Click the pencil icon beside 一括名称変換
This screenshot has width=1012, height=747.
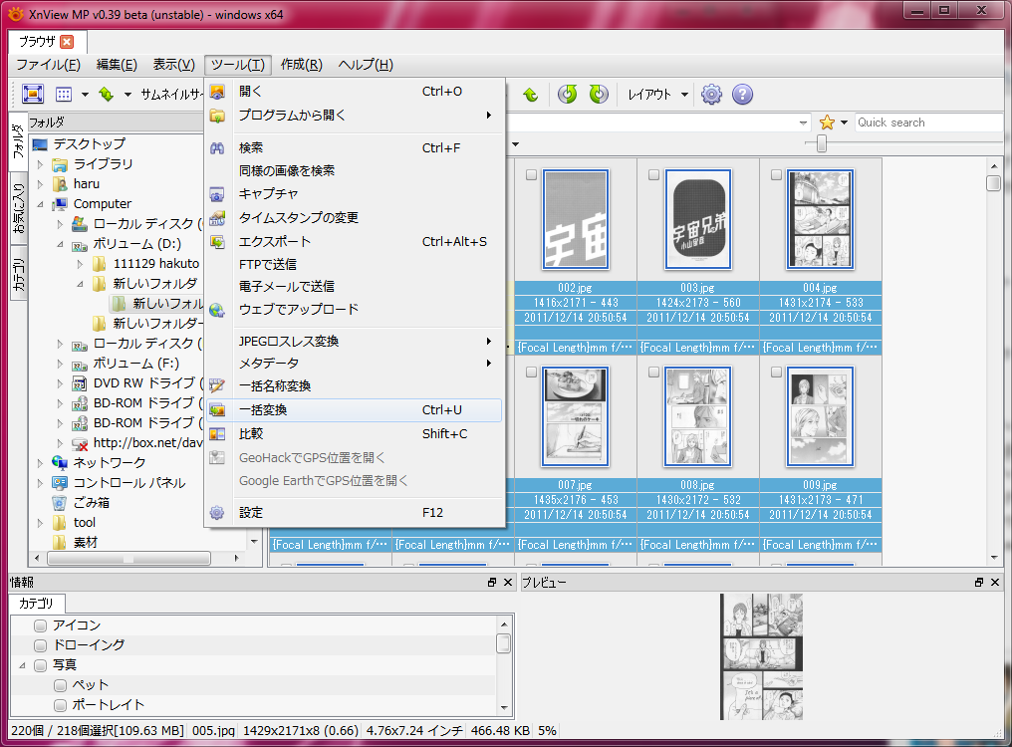point(217,386)
